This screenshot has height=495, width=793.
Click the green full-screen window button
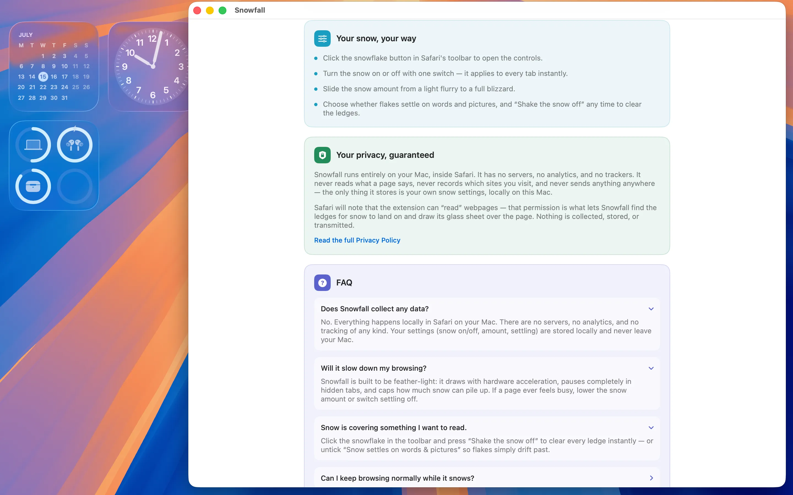[222, 10]
